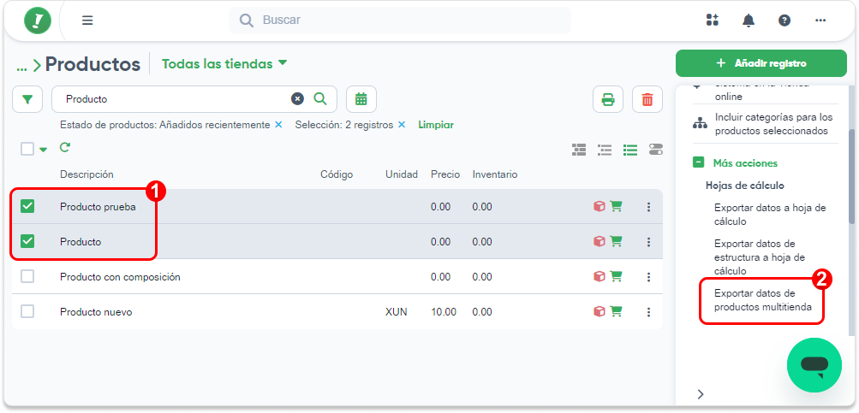
Task: Click cart icon for Producto con composición
Action: coord(617,277)
